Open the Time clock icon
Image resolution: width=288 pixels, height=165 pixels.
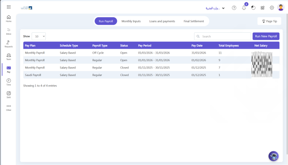[x=9, y=82]
